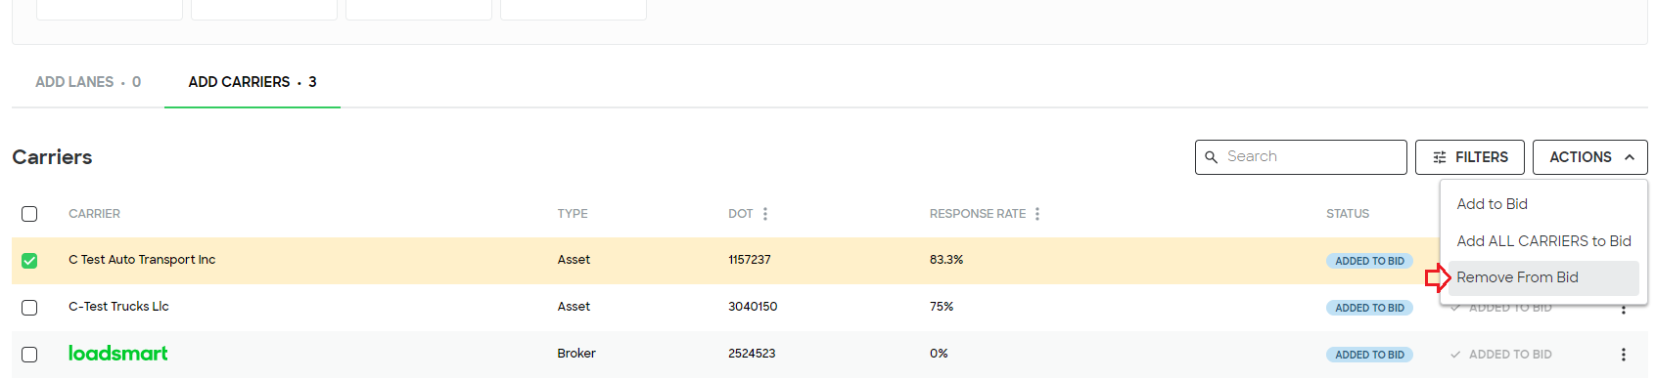Viewport: 1656px width, 380px height.
Task: Click the Filters sliders icon
Action: (x=1440, y=157)
